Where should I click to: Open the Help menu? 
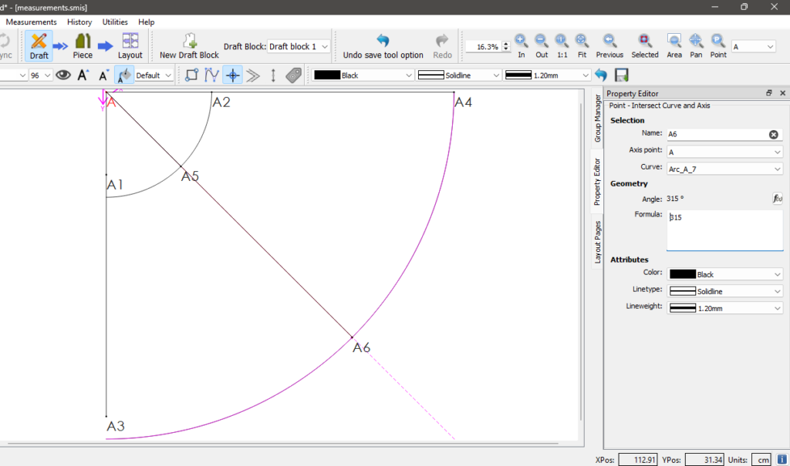pyautogui.click(x=146, y=22)
